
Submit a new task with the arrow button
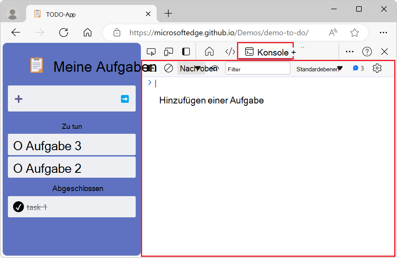click(x=124, y=99)
